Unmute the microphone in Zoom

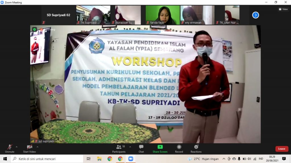(10, 149)
